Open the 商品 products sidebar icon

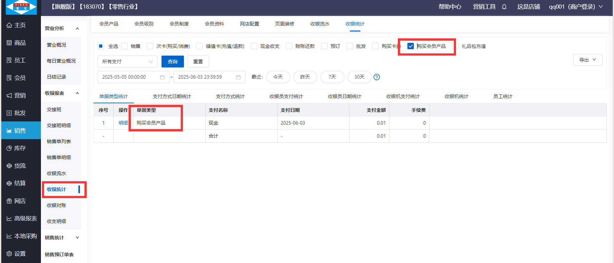(x=9, y=43)
